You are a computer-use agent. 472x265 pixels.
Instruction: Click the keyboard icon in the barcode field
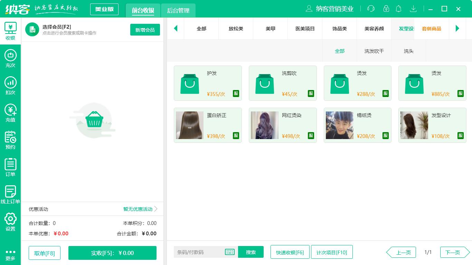(230, 252)
